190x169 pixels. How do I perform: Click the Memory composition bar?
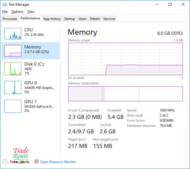[x=125, y=94]
